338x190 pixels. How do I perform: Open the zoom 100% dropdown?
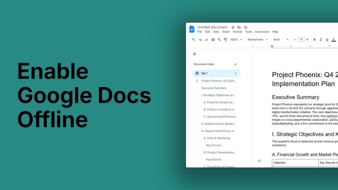pyautogui.click(x=236, y=40)
